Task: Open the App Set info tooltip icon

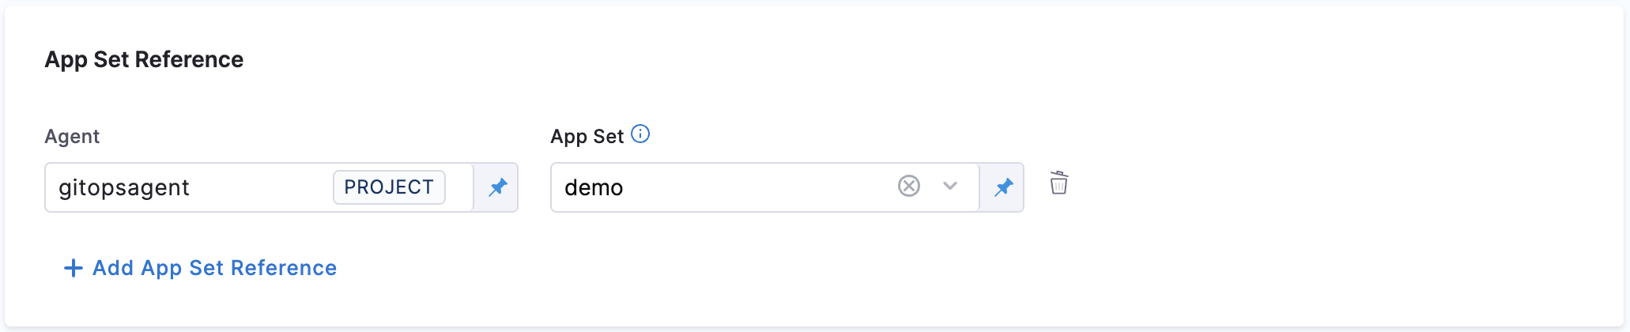Action: (x=641, y=134)
